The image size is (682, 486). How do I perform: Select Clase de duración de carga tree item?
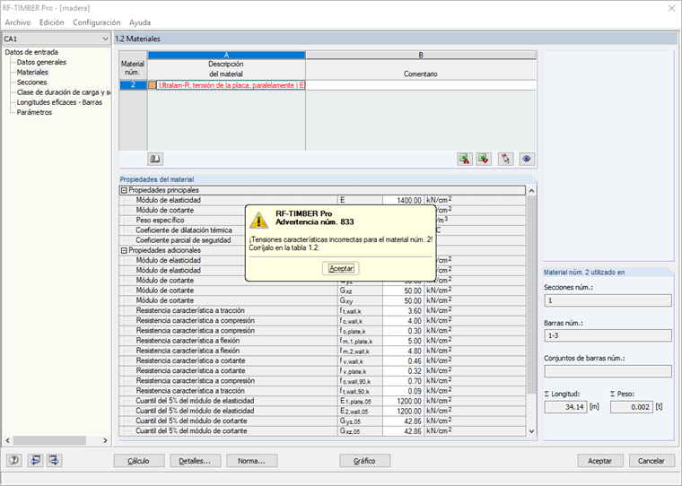[x=64, y=92]
